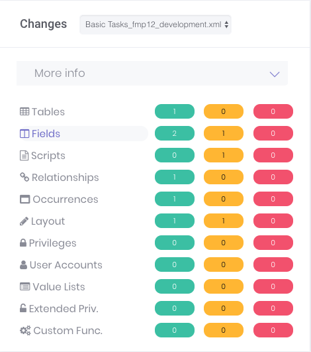
Task: Open the Basic Tasks_fmp12_development.xml file dropdown
Action: (155, 25)
